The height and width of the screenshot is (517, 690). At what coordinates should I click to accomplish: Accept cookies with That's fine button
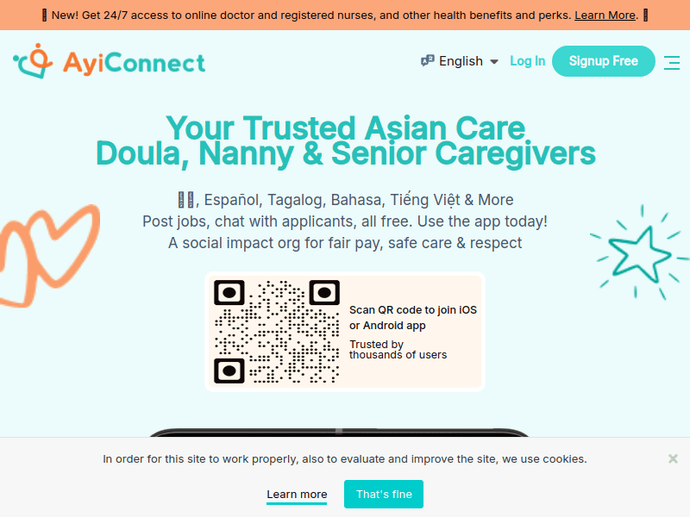click(x=384, y=495)
